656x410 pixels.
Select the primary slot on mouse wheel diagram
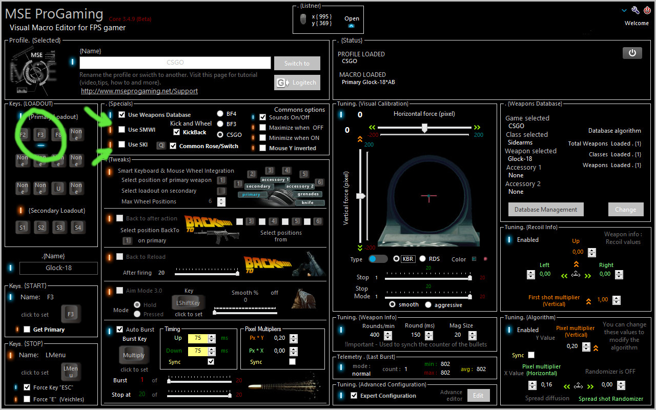251,195
